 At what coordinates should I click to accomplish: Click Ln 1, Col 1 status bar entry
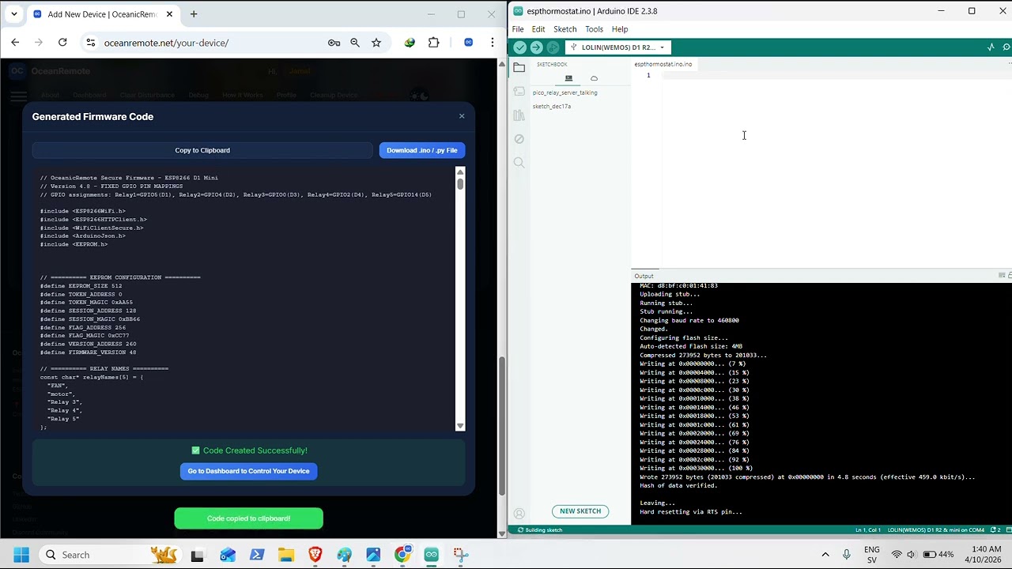click(868, 529)
